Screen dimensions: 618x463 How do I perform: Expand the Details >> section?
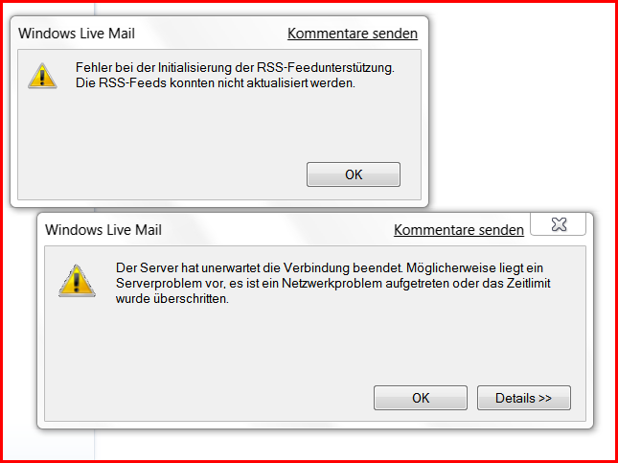pos(524,398)
